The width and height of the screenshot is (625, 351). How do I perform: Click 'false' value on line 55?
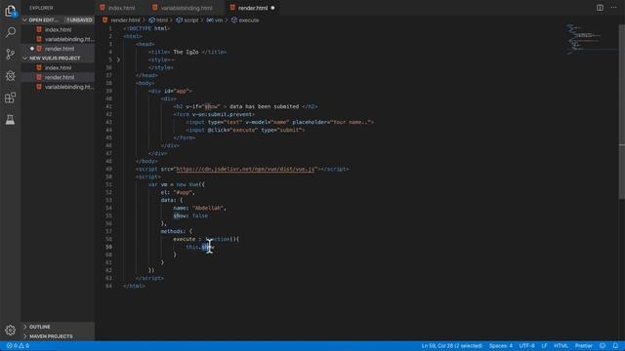pos(199,215)
